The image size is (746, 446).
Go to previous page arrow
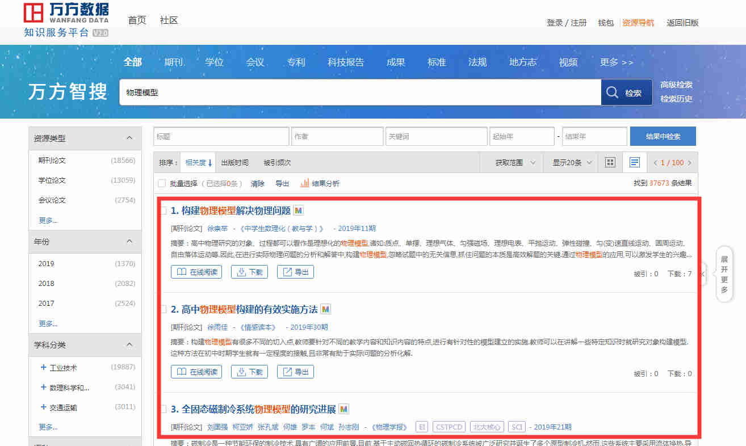[x=655, y=163]
